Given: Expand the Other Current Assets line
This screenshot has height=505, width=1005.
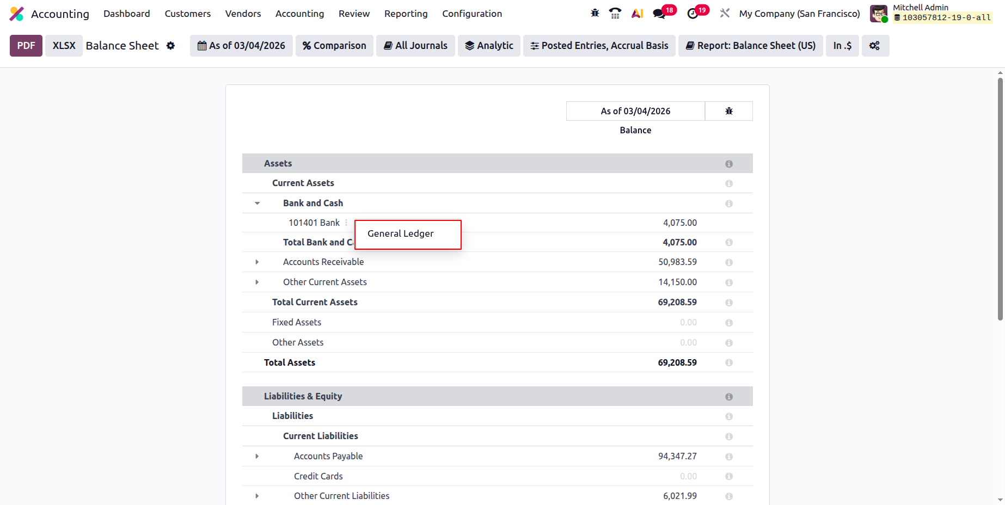Looking at the screenshot, I should (x=257, y=282).
